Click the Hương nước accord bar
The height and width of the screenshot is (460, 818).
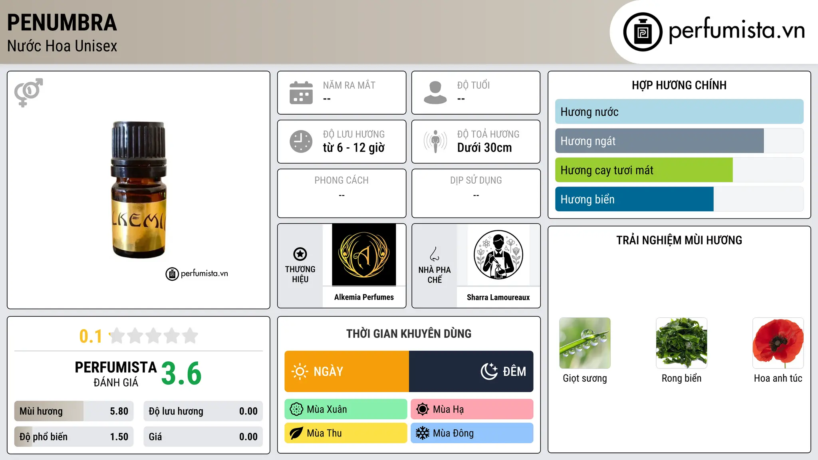coord(679,112)
